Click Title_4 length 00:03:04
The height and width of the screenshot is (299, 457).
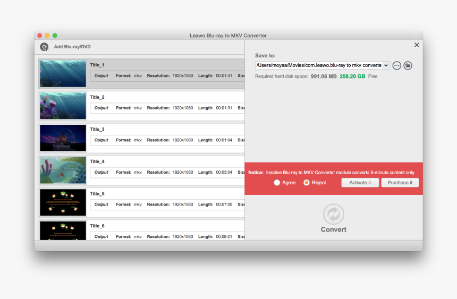[x=224, y=172]
